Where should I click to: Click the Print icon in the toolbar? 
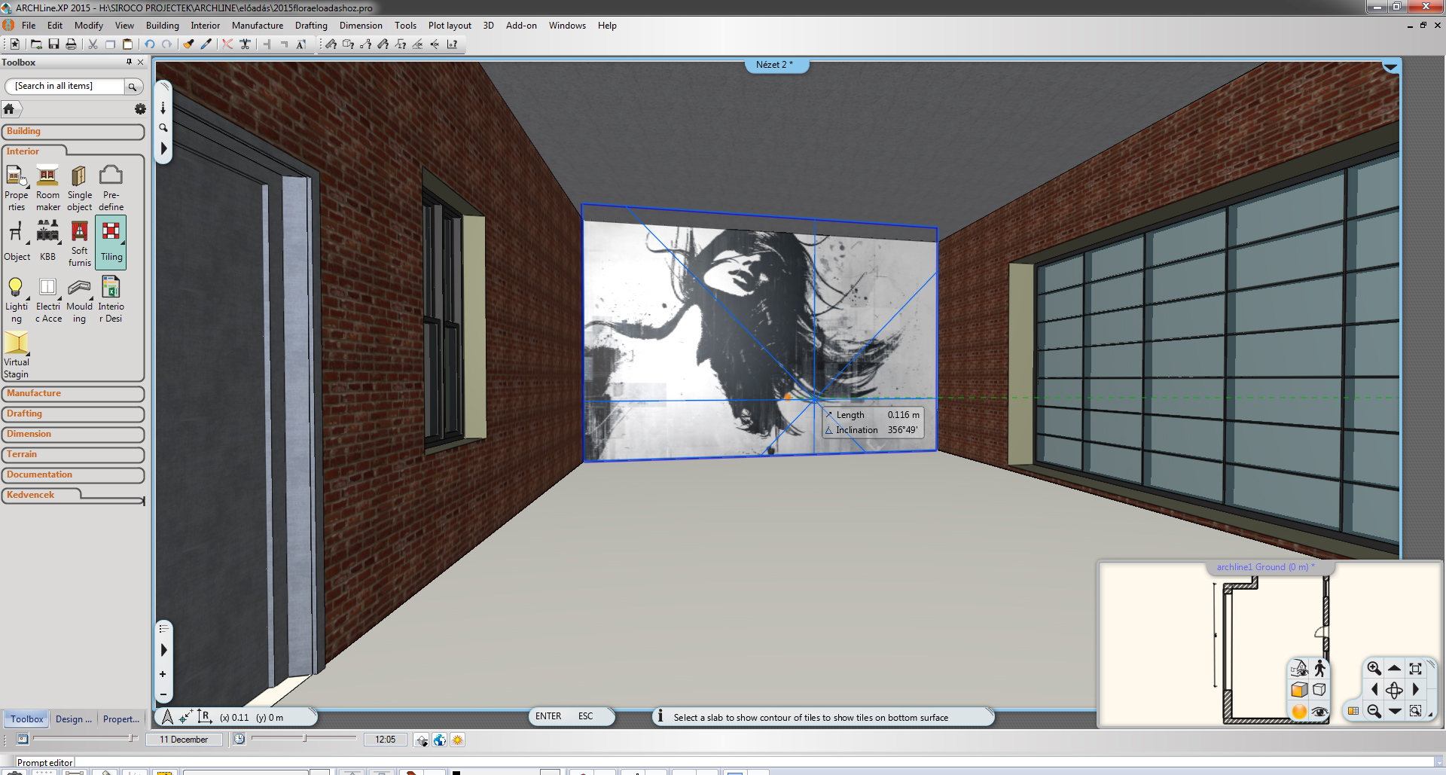(71, 44)
